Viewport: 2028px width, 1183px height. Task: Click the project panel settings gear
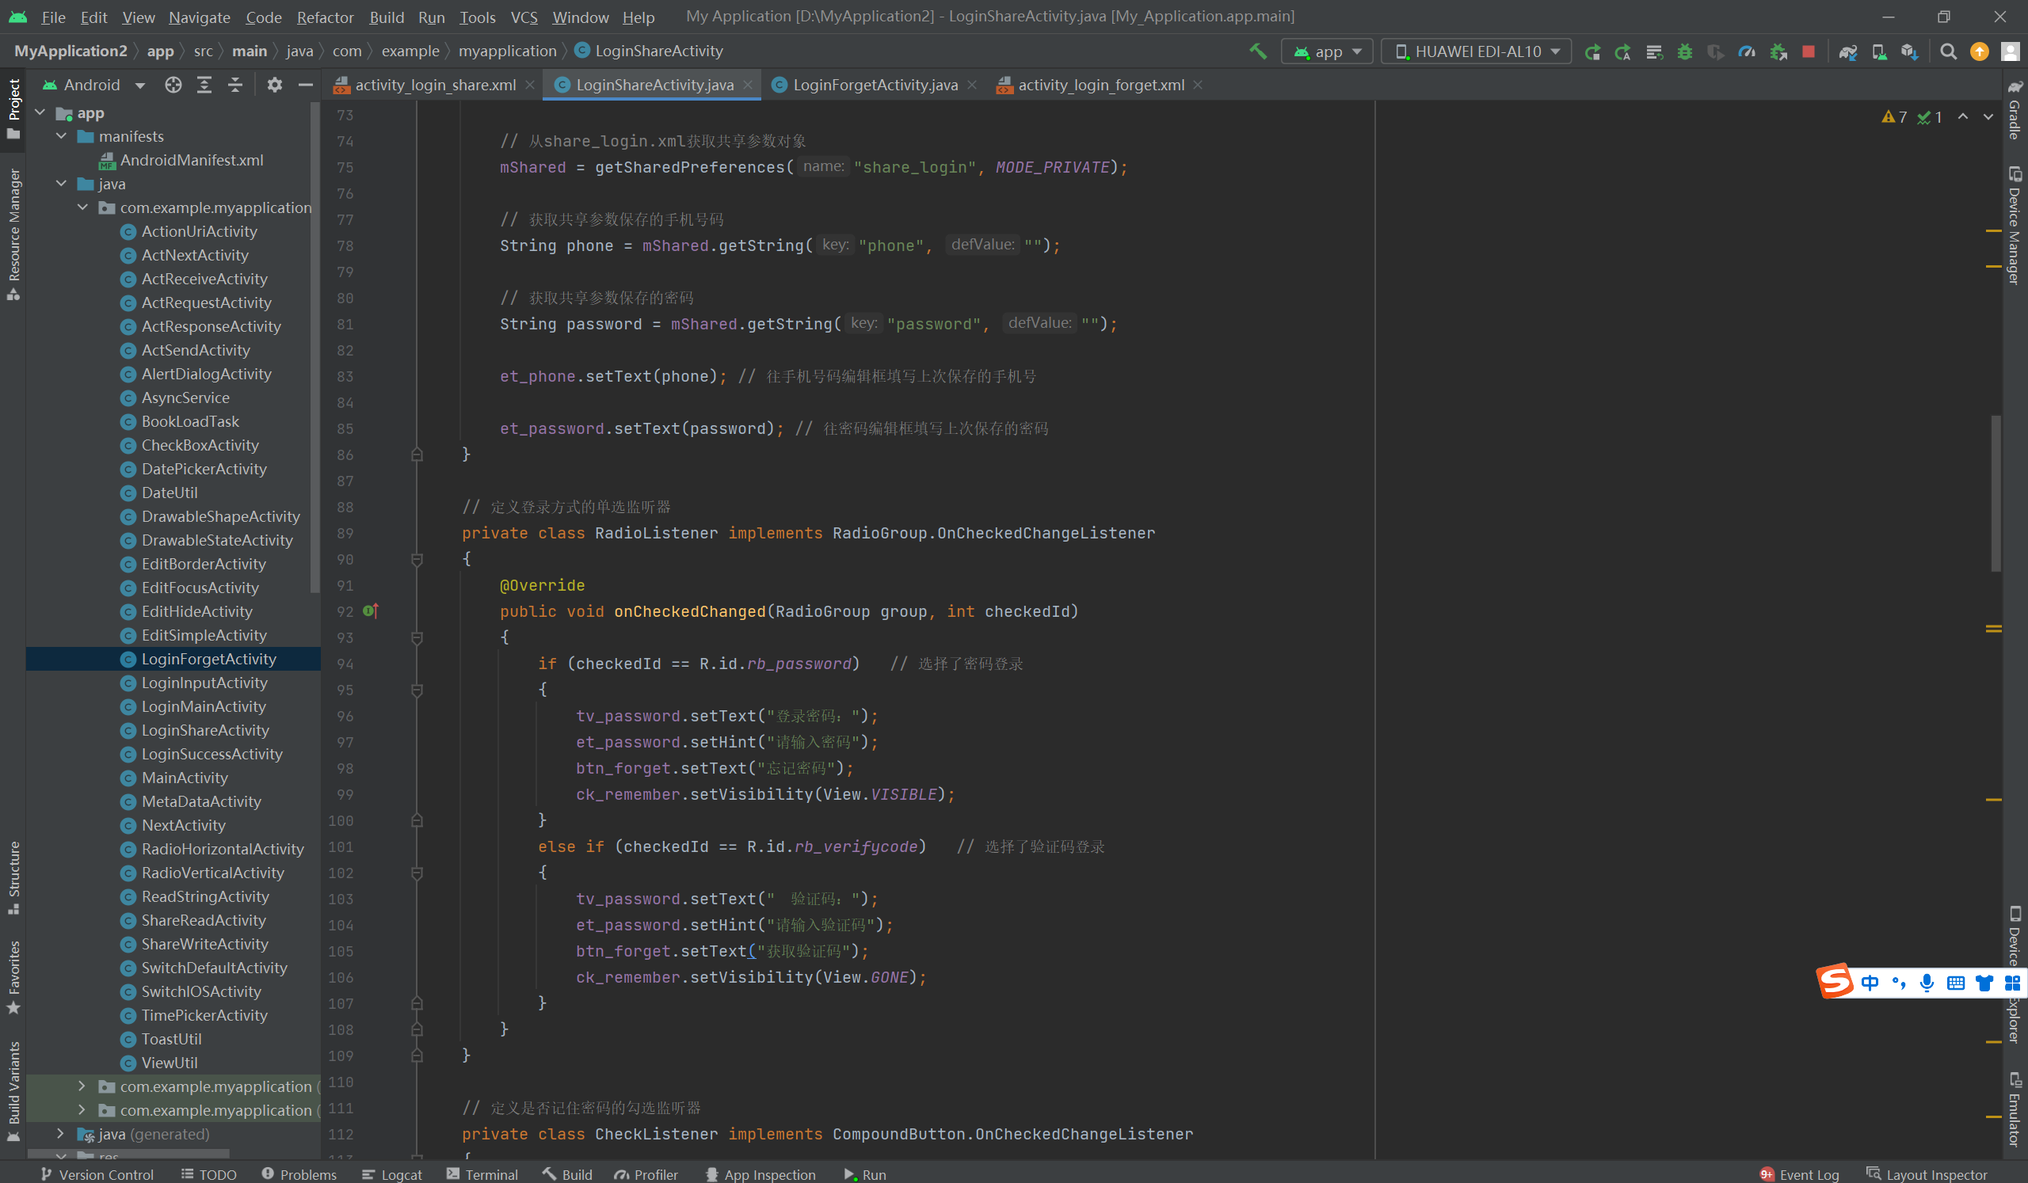tap(274, 85)
